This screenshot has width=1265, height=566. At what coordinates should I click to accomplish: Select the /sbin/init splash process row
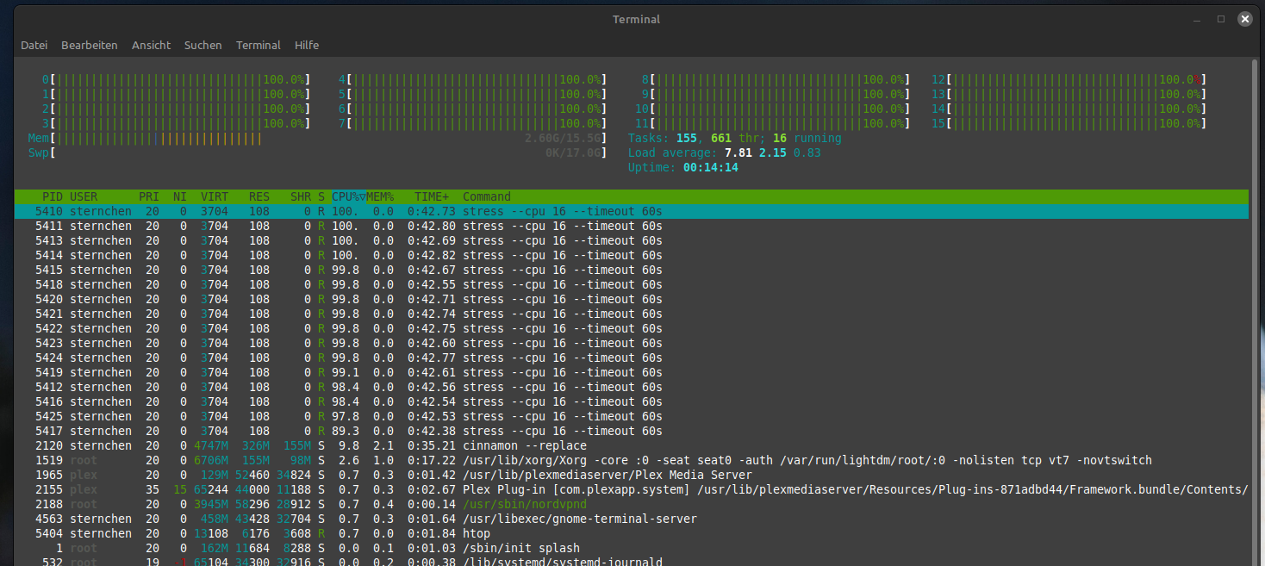click(x=632, y=548)
